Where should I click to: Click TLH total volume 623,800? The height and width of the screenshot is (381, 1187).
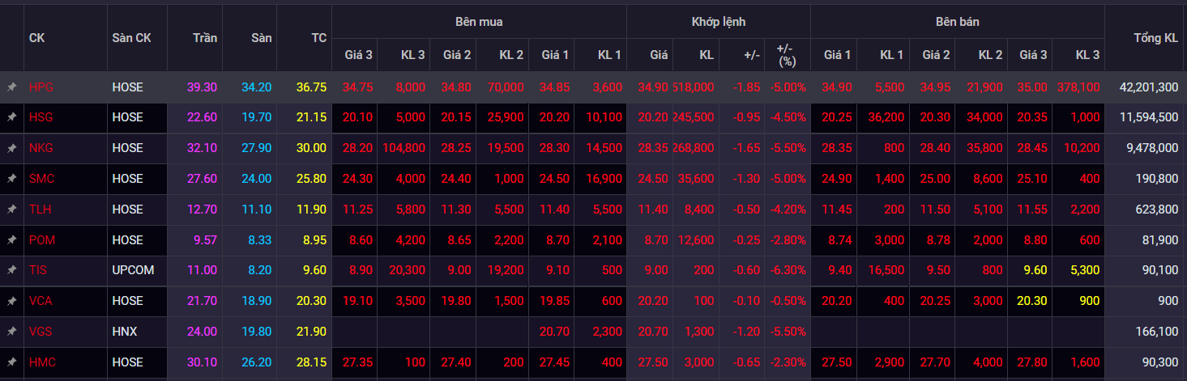tap(1159, 210)
